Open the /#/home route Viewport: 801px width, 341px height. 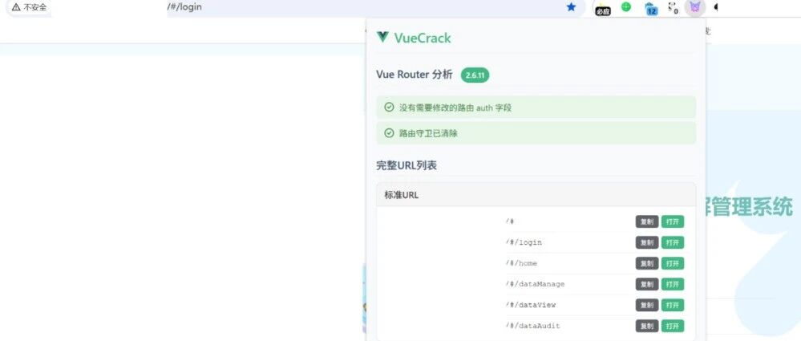672,263
